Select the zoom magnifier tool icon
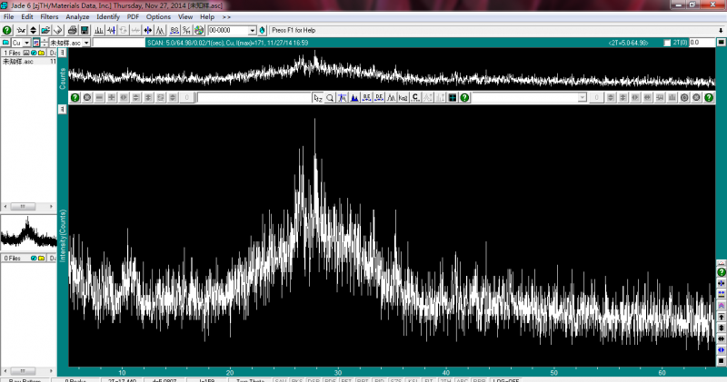This screenshot has width=727, height=382. point(331,97)
